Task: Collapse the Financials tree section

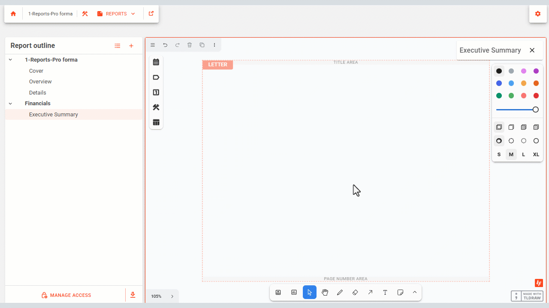Action: click(x=10, y=103)
